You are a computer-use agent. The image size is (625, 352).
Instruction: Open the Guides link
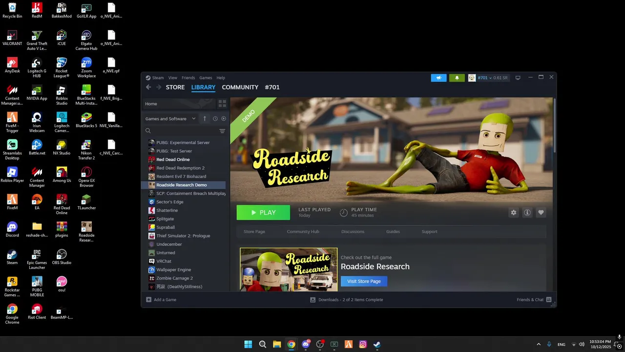tap(393, 232)
